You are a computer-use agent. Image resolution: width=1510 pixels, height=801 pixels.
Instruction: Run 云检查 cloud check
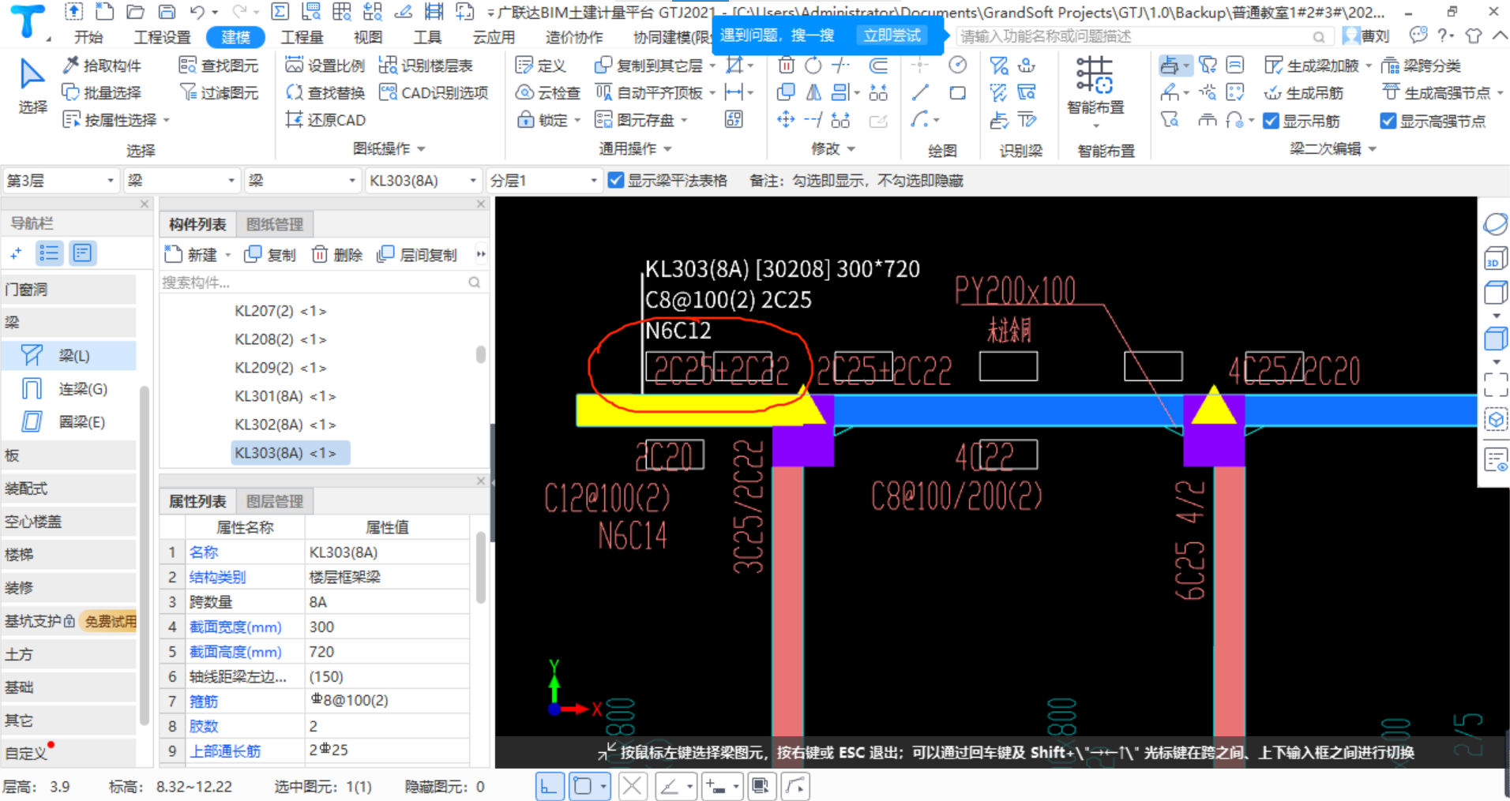click(x=547, y=92)
